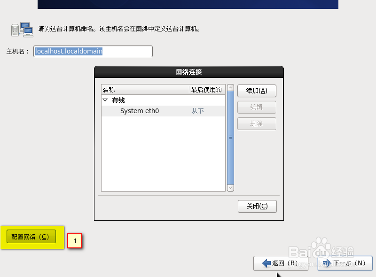The image size is (376, 277).
Task: Click the red numbered step marker 1
Action: pyautogui.click(x=74, y=240)
